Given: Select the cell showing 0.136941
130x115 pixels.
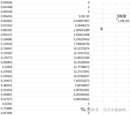Looking at the screenshot, I should coord(6,49).
